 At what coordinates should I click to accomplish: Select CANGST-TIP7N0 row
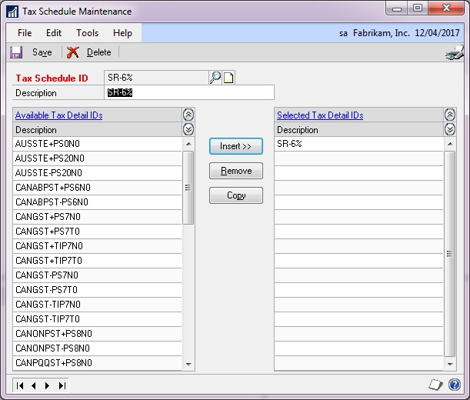[x=98, y=305]
